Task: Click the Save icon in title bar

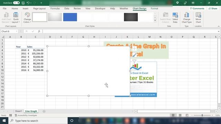Action: [x=23, y=3]
